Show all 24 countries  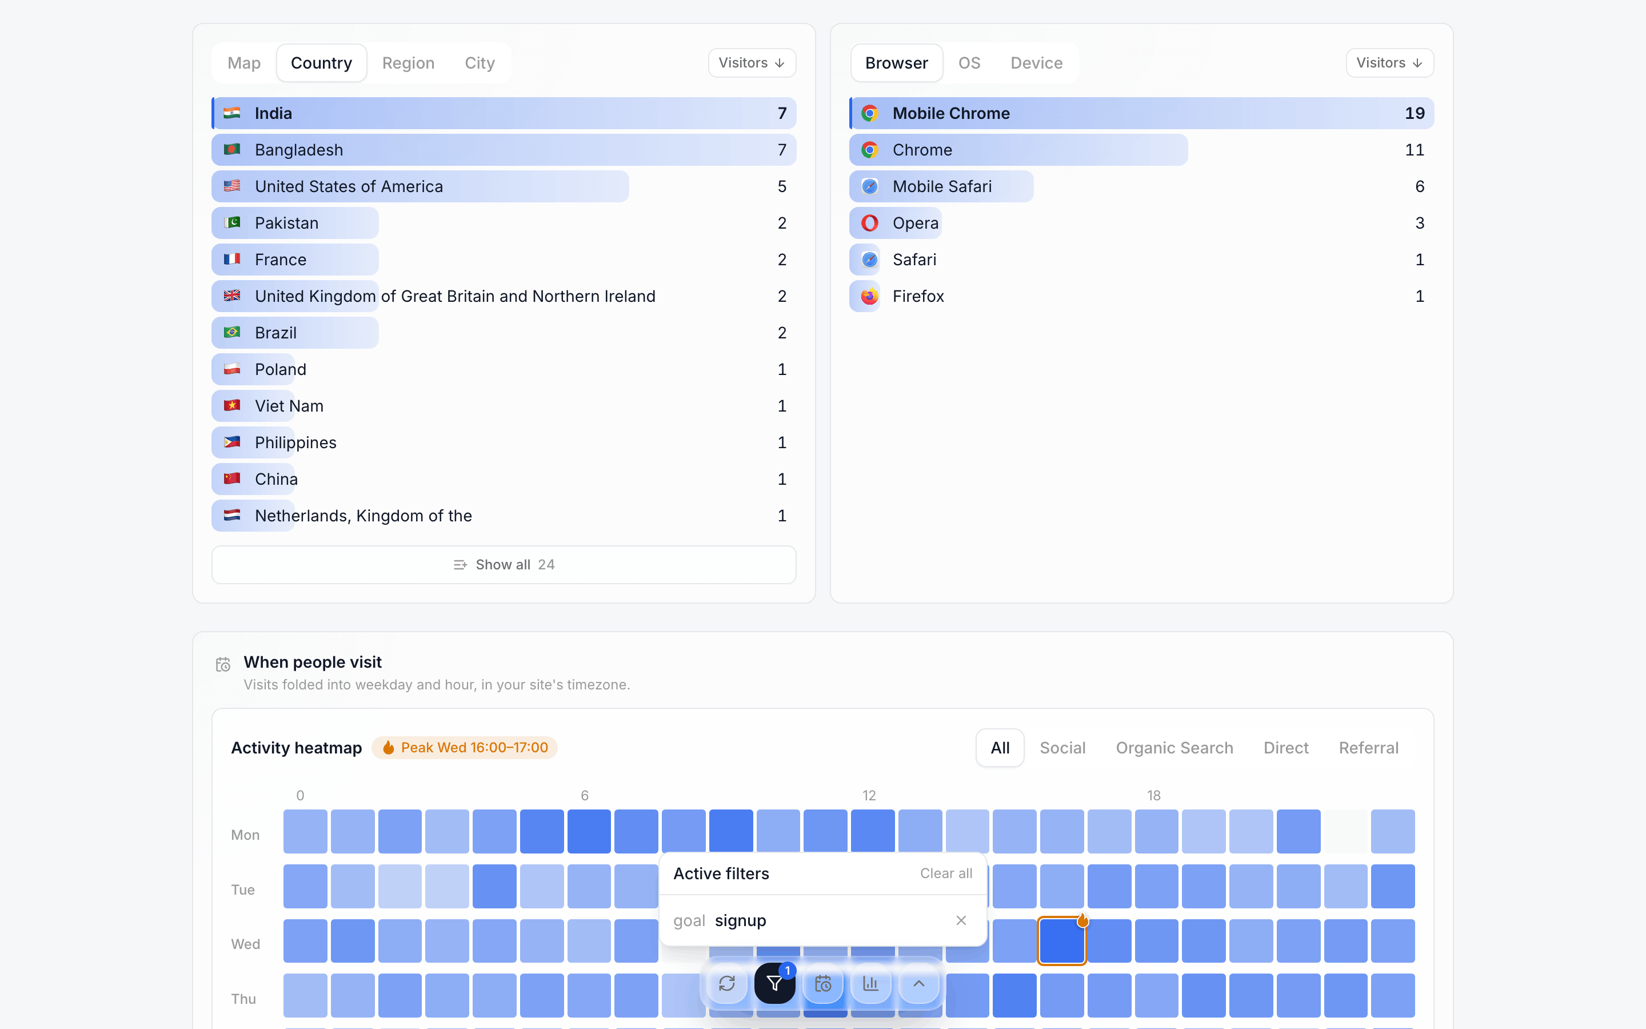click(504, 564)
